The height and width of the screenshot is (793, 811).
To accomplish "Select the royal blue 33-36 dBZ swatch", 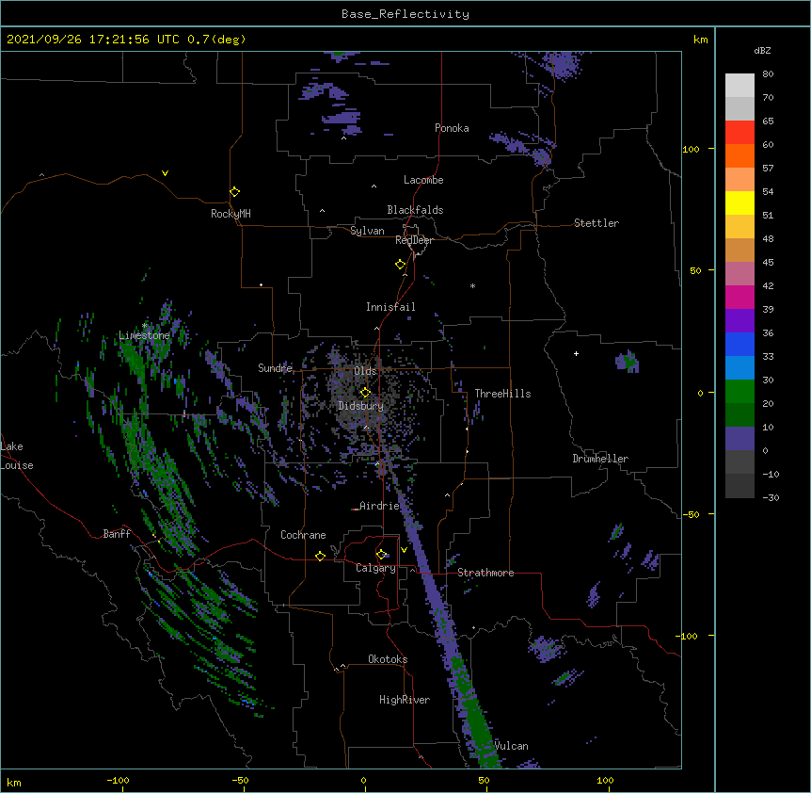I will 739,344.
